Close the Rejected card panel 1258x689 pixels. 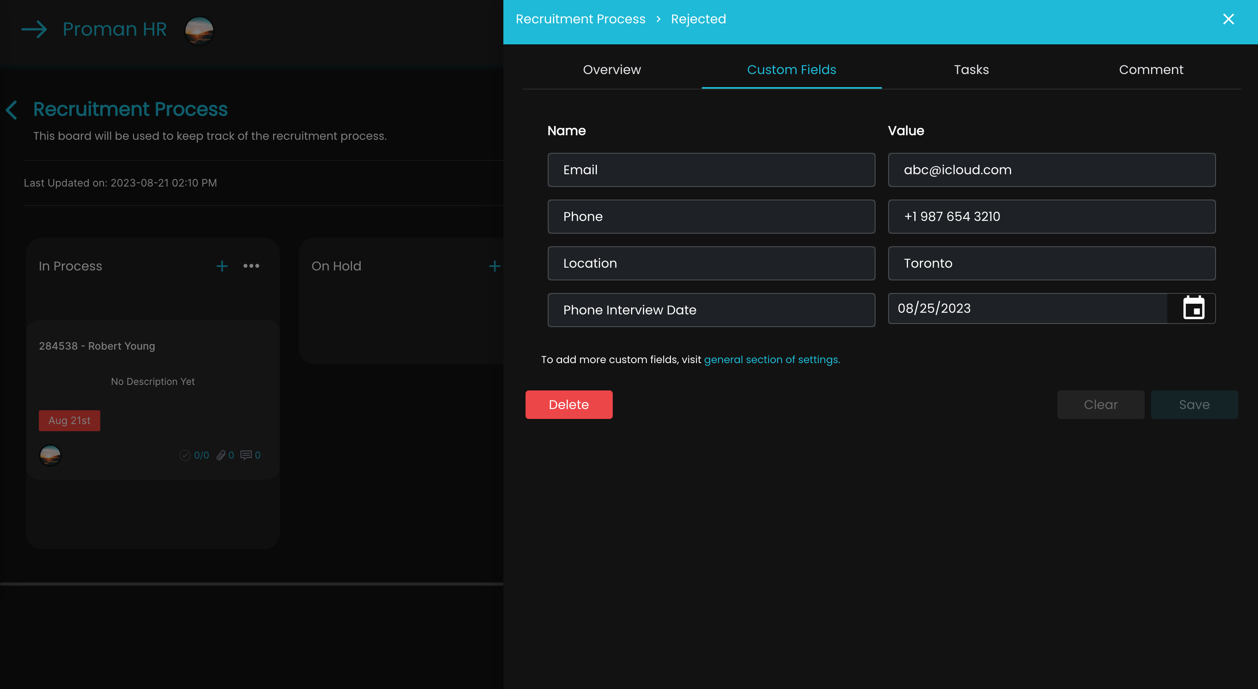coord(1228,19)
